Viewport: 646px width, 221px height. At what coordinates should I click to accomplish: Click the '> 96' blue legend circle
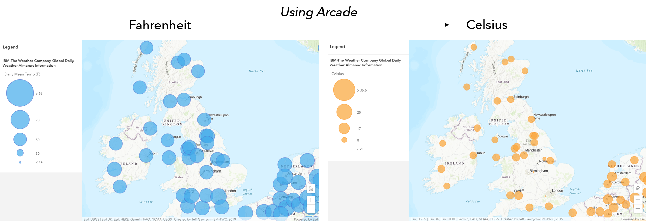[x=20, y=93]
